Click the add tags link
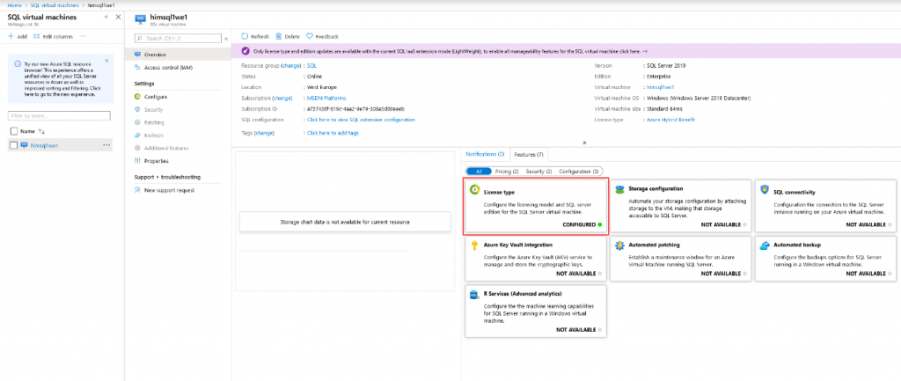 pyautogui.click(x=333, y=133)
